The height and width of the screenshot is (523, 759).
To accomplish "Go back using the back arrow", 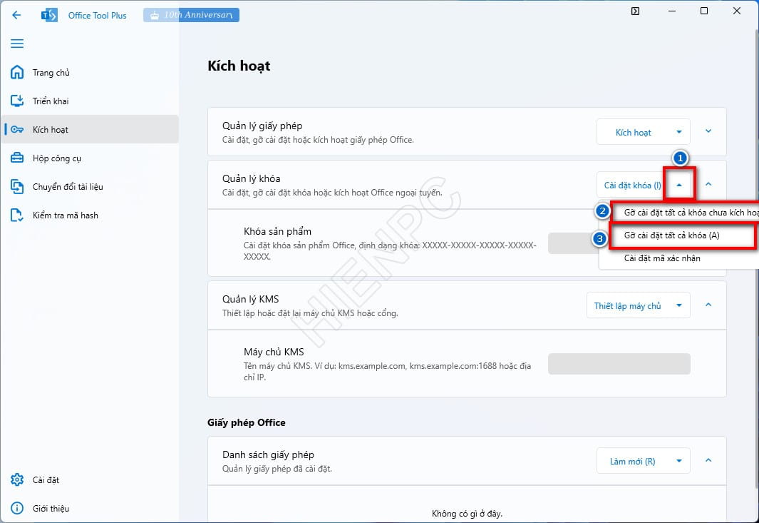I will pos(16,15).
